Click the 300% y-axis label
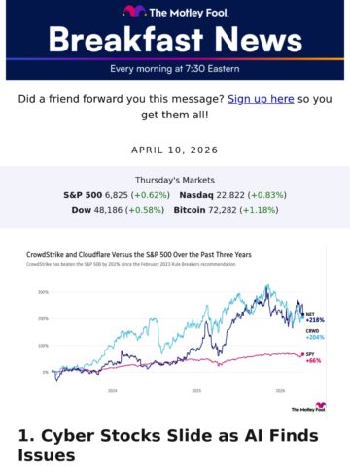Image resolution: width=350 pixels, height=466 pixels. 43,292
